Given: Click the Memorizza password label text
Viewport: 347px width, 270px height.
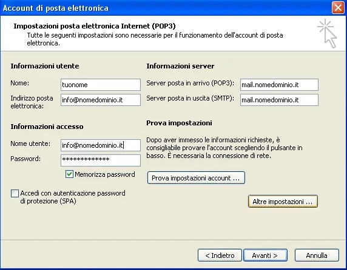Looking at the screenshot, I should [x=105, y=174].
